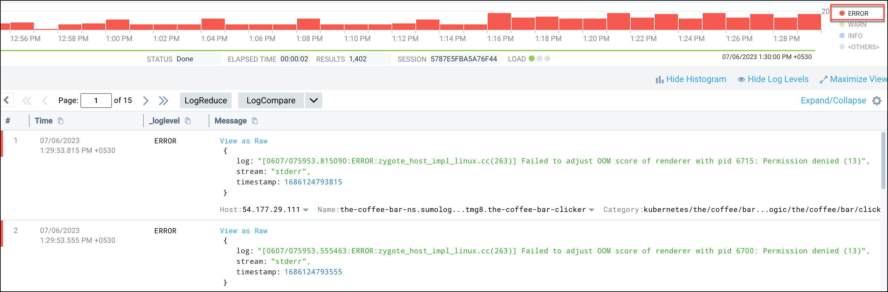Click the Maximize View arrows icon
The image size is (888, 292).
point(823,80)
